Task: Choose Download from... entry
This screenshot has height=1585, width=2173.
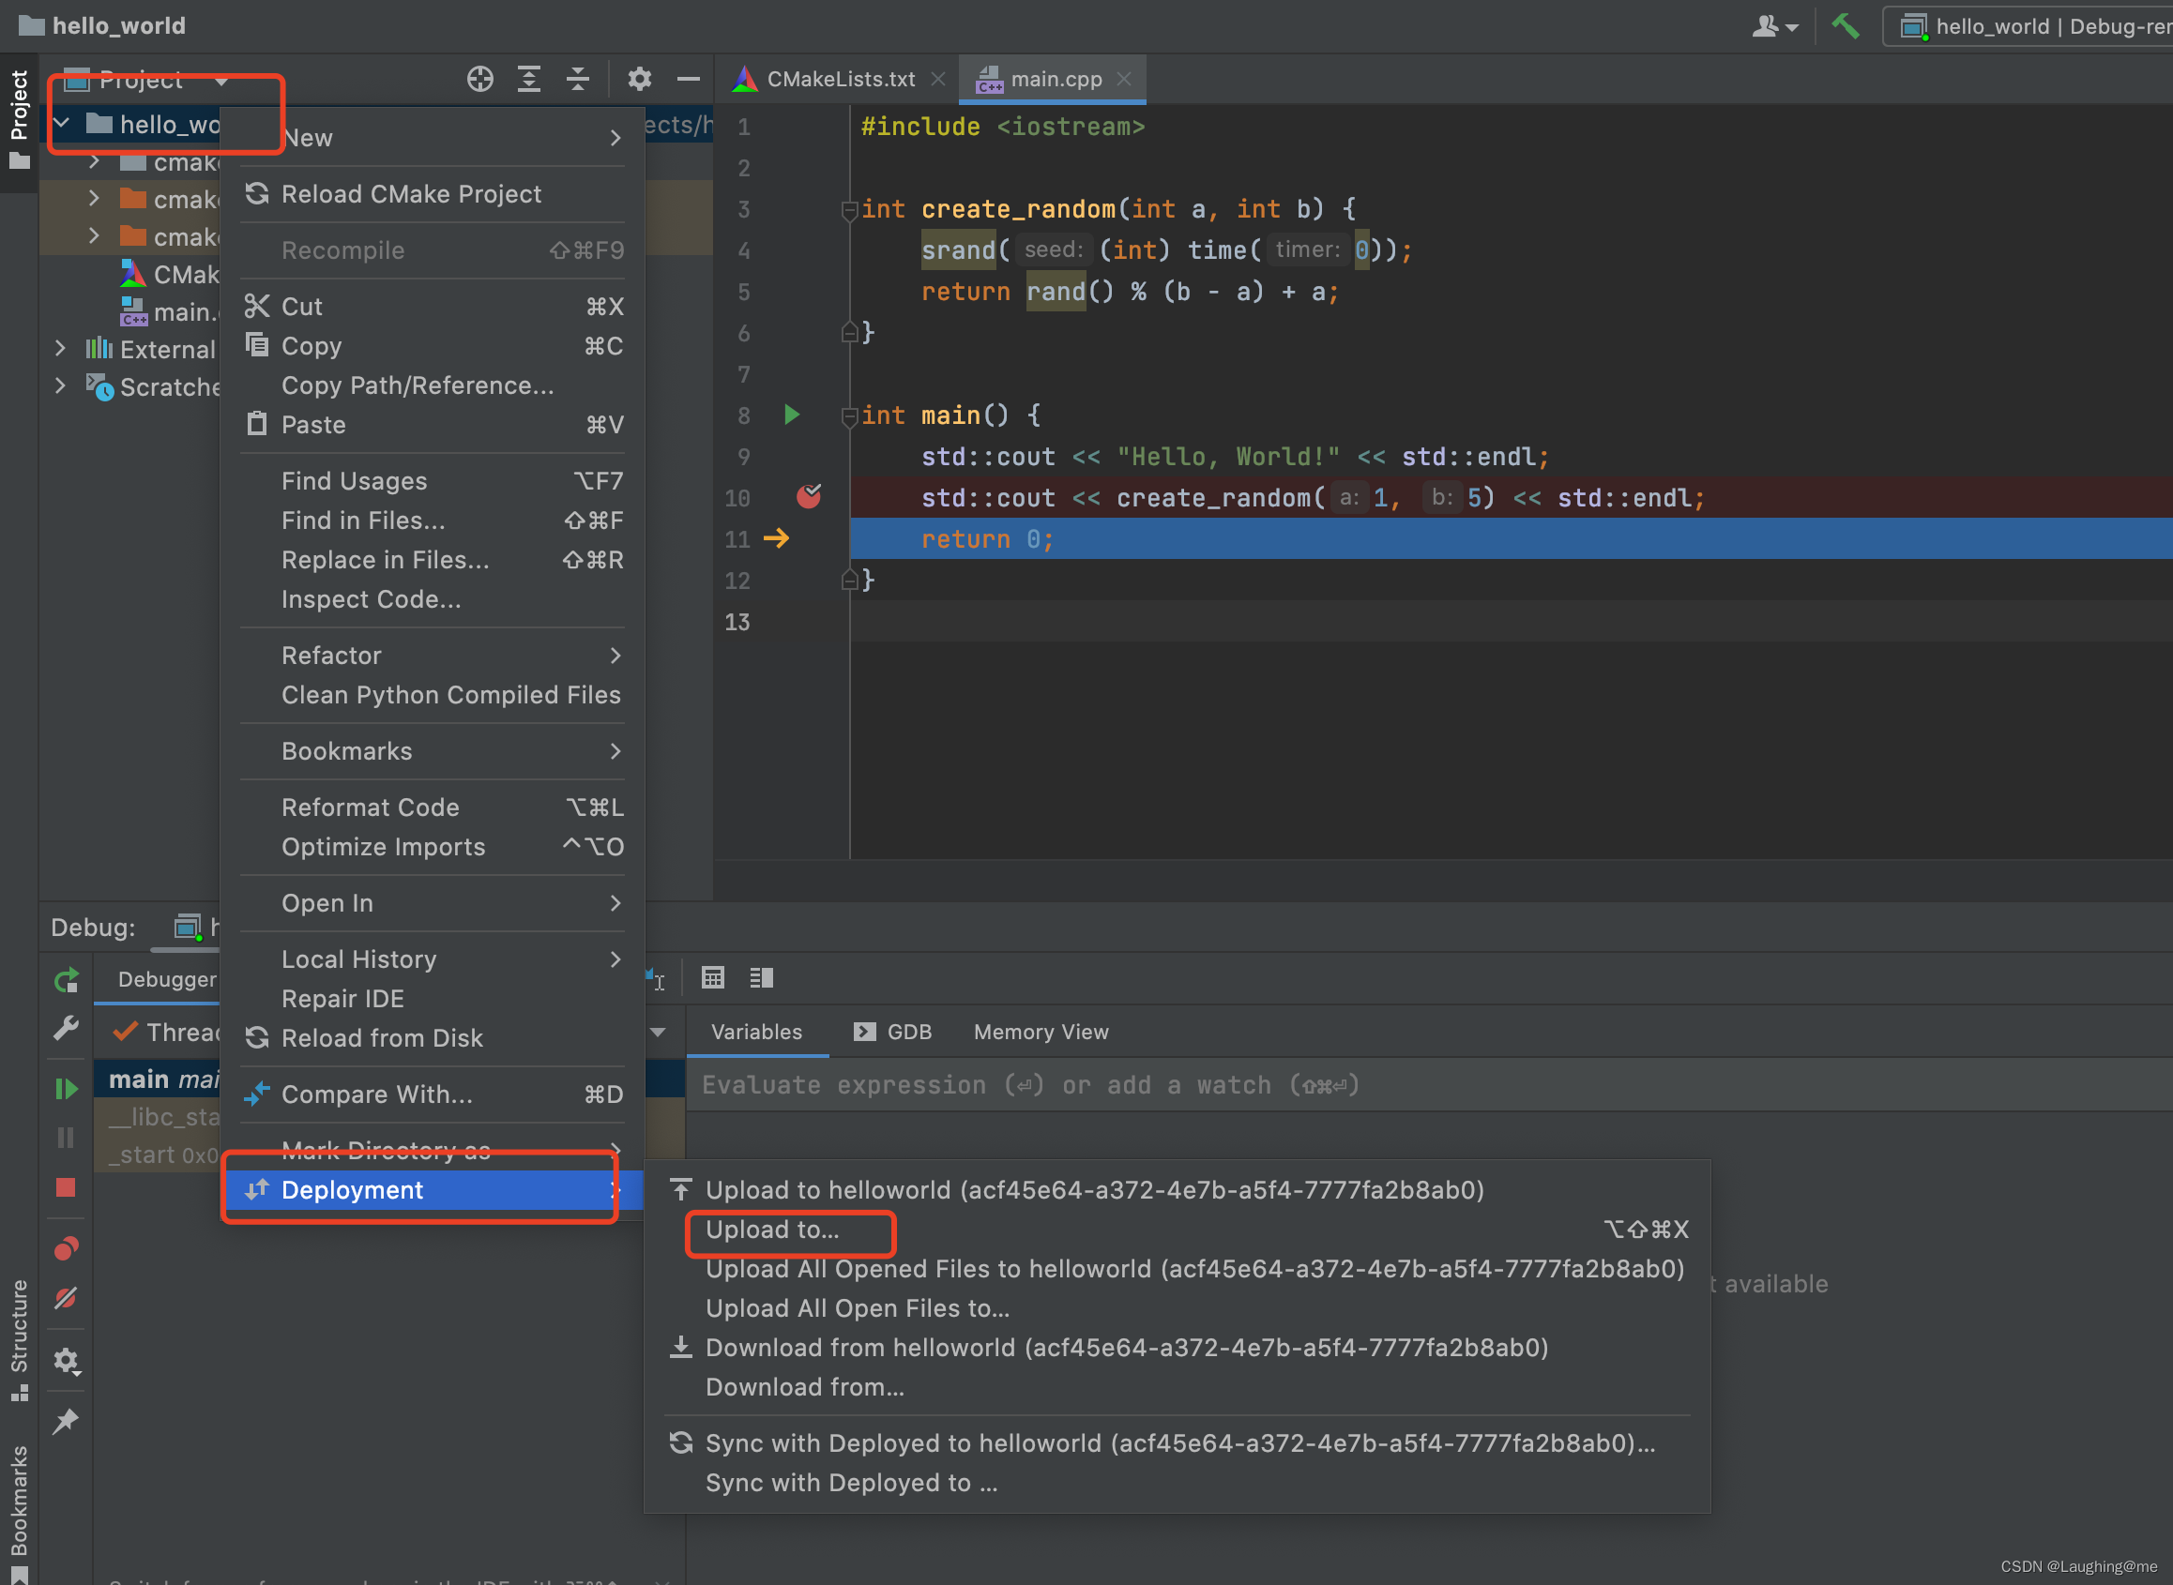Action: tap(1177, 1386)
